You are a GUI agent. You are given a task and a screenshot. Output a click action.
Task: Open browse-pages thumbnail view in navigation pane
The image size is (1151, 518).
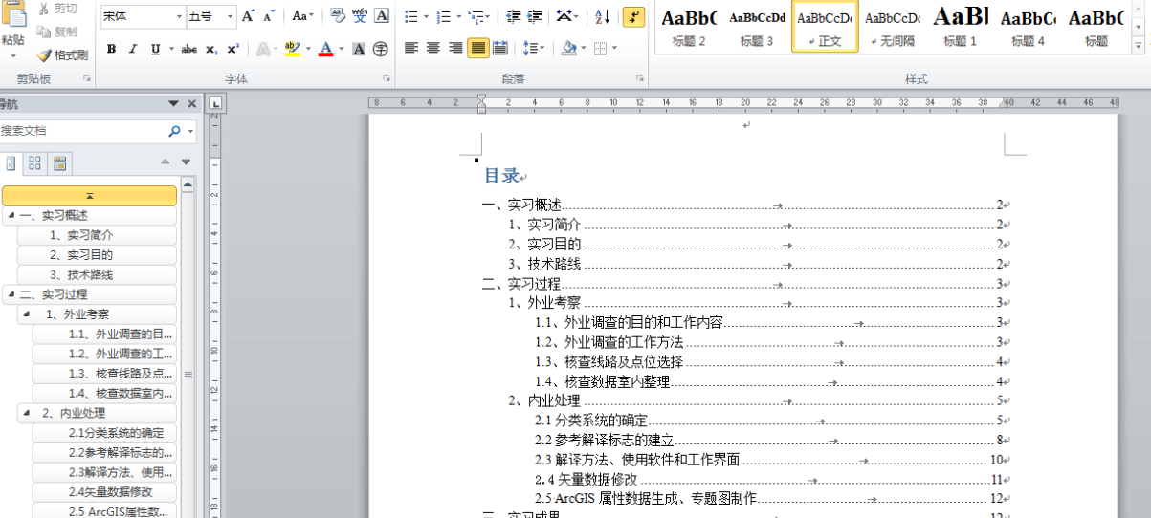tap(34, 162)
